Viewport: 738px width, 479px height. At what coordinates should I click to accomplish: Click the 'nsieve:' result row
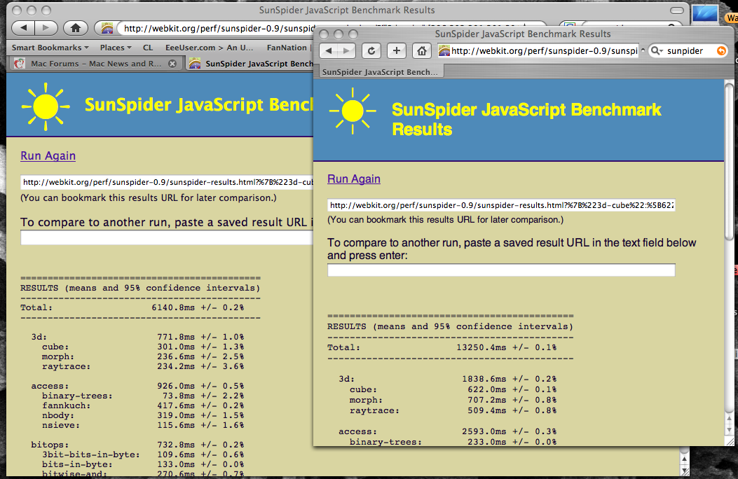point(142,425)
